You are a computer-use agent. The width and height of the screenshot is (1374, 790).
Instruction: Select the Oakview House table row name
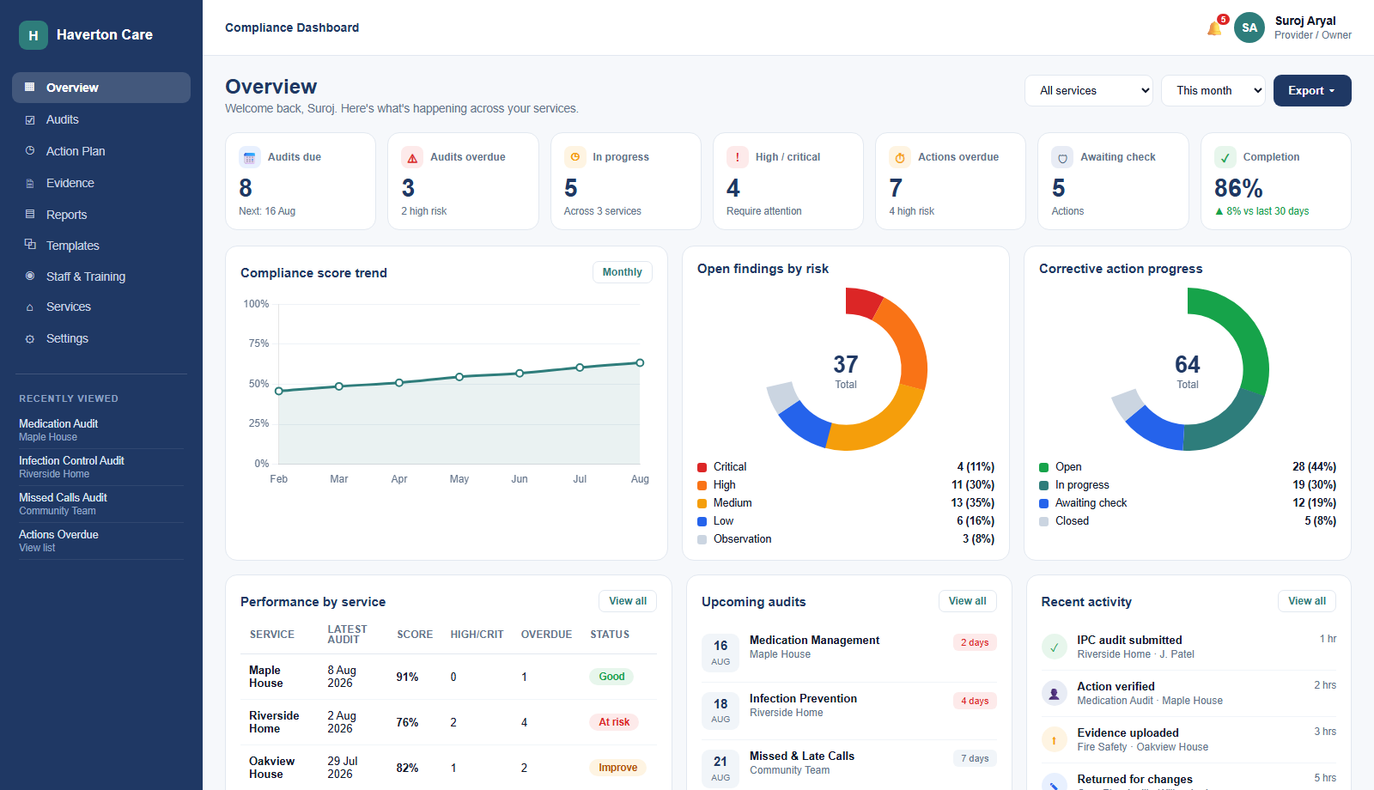click(x=271, y=768)
